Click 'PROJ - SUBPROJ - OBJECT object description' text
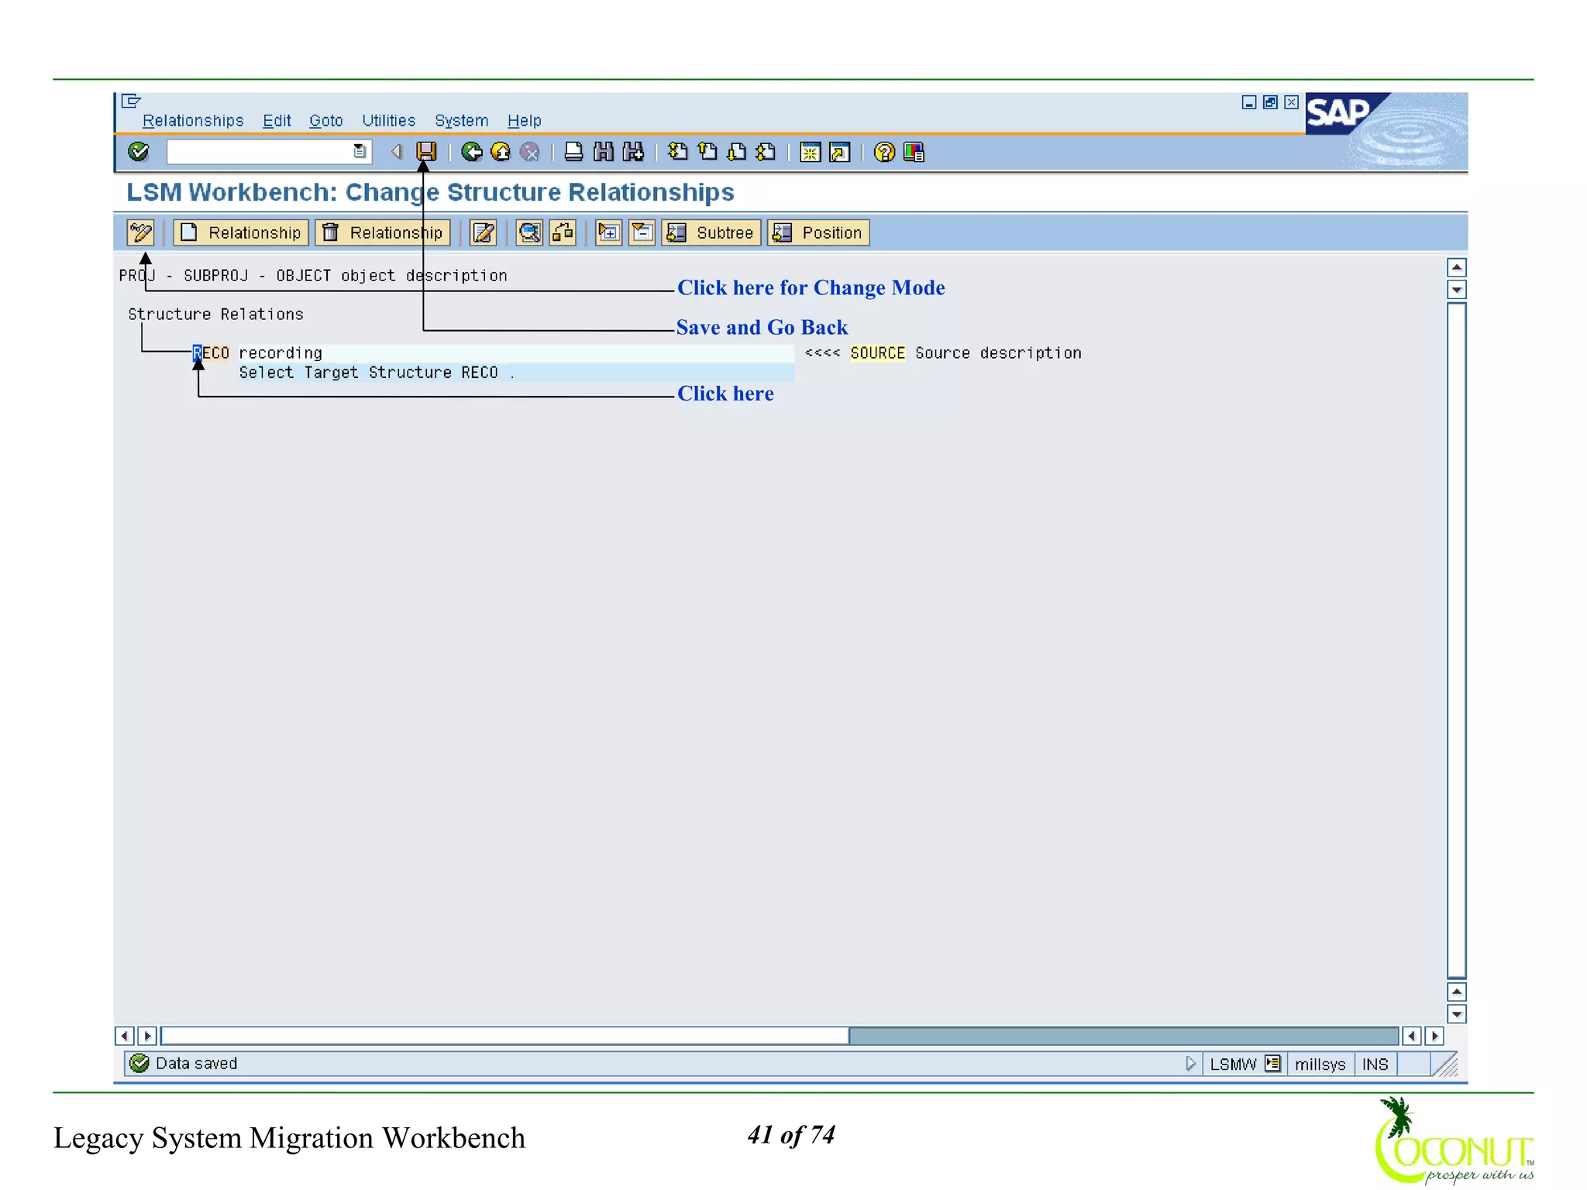This screenshot has height=1190, width=1587. tap(313, 276)
